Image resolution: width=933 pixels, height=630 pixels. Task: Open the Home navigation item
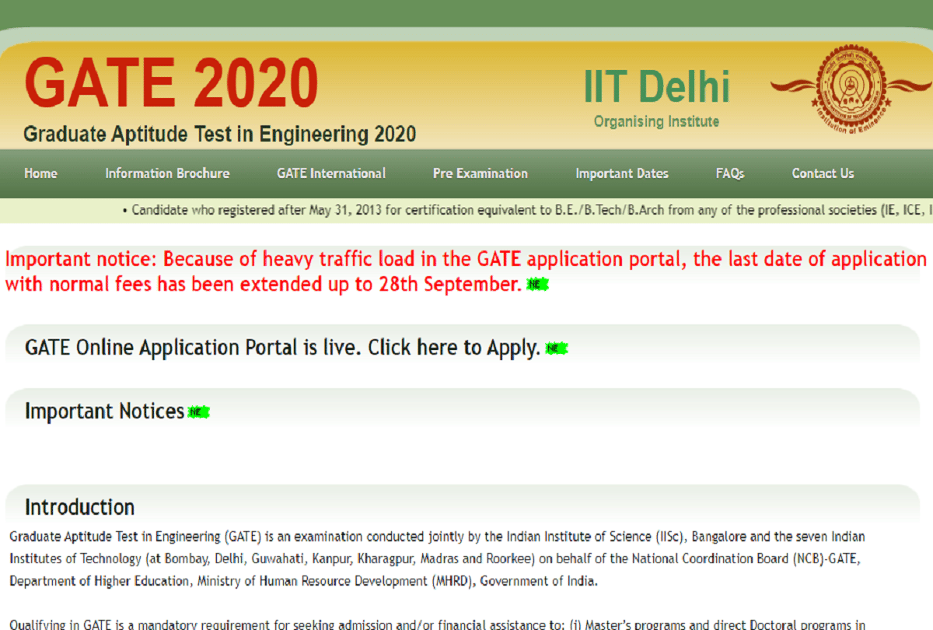click(40, 173)
